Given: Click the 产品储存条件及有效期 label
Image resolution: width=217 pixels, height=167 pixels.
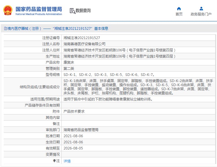Looking at the screenshot, I should point(42,105).
